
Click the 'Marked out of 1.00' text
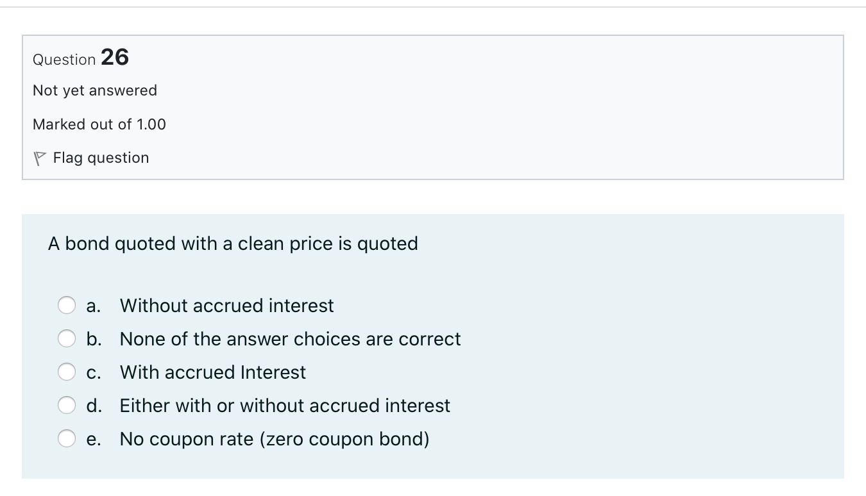click(99, 124)
